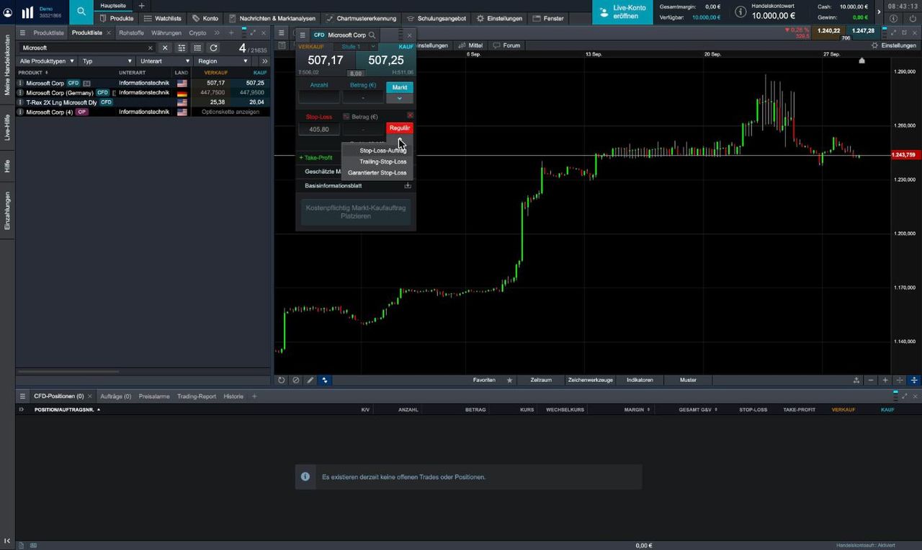Open Chartmustererkennung in toolbar
This screenshot has width=922, height=550.
[360, 18]
